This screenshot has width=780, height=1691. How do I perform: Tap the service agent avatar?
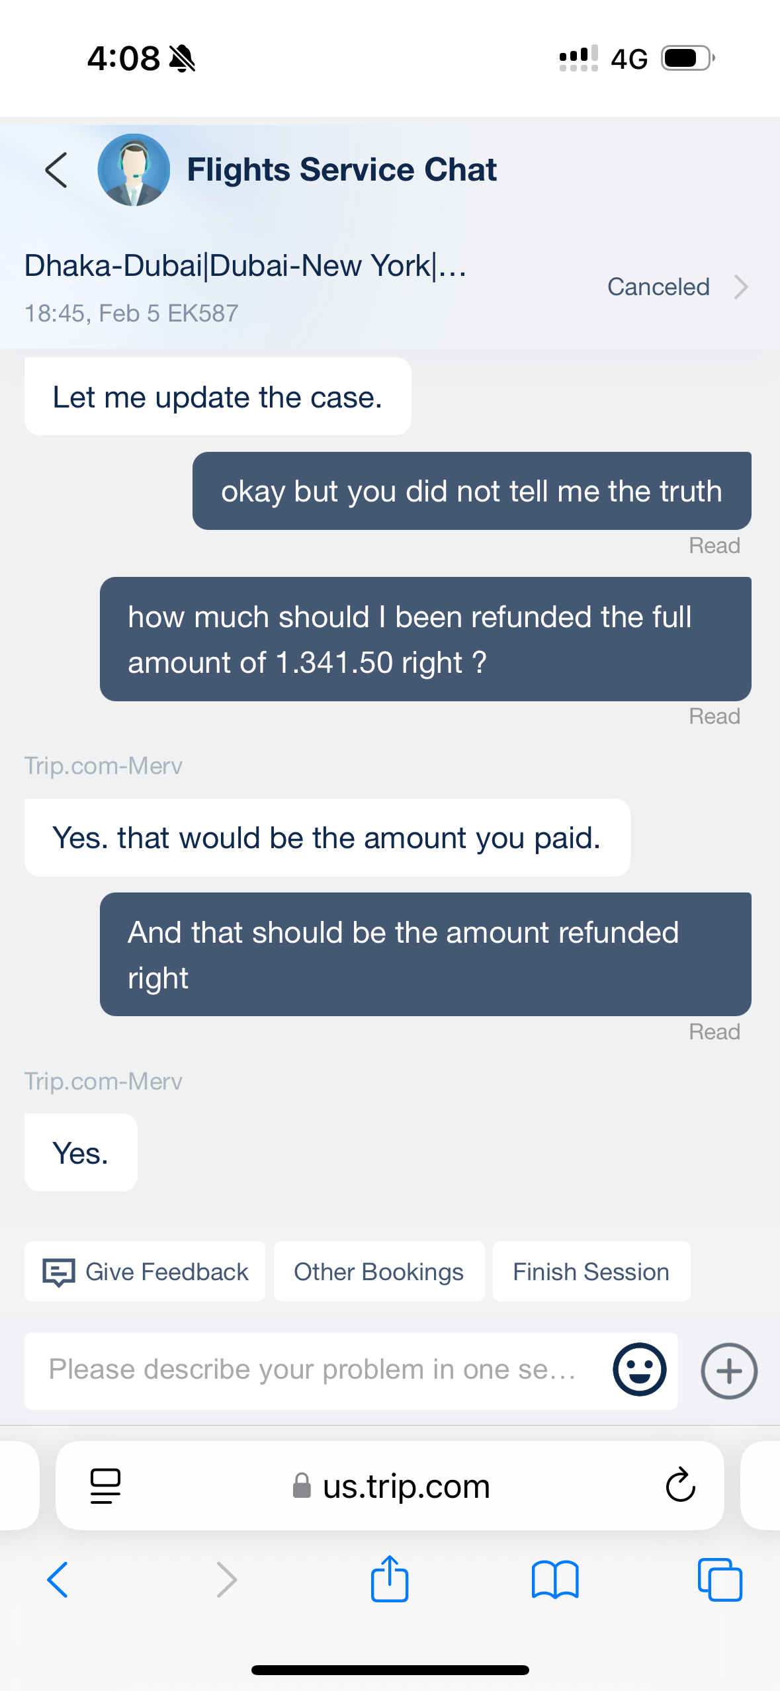pyautogui.click(x=134, y=170)
